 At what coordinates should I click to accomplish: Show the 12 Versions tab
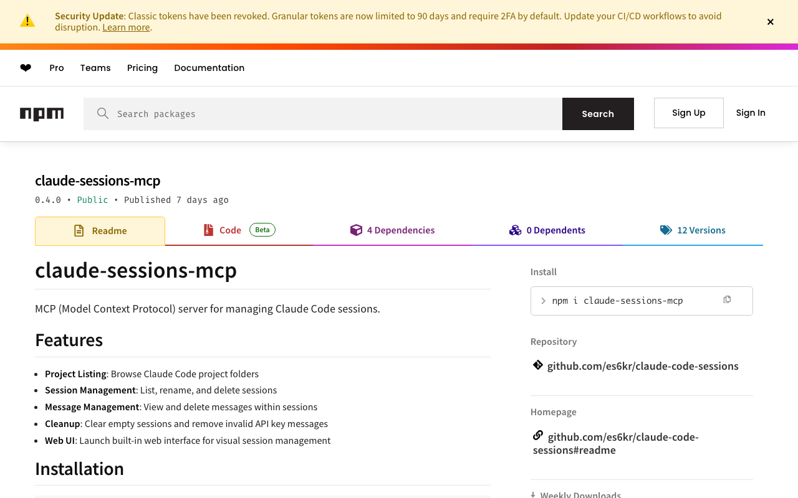tap(693, 230)
